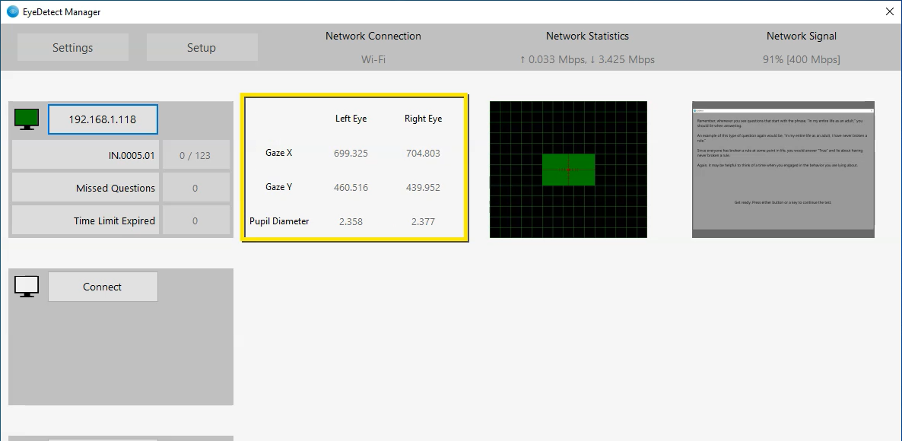Click the Left Eye column header
The height and width of the screenshot is (441, 902).
[351, 119]
